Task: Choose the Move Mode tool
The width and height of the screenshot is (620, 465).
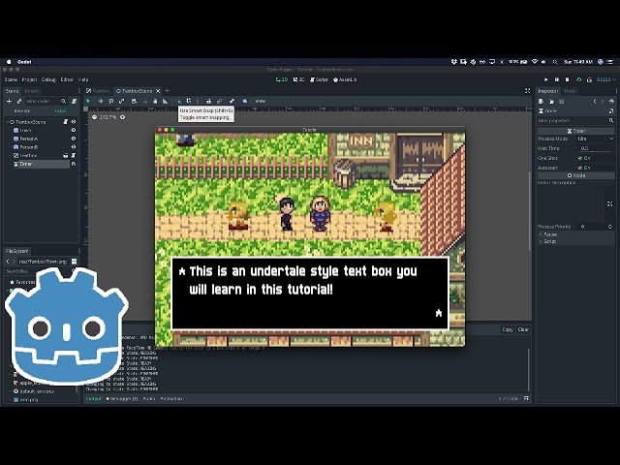Action: [x=101, y=101]
